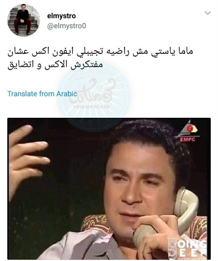The height and width of the screenshot is (261, 218).
Task: Click the word 'Arabic' in translate link
Action: coord(67,94)
